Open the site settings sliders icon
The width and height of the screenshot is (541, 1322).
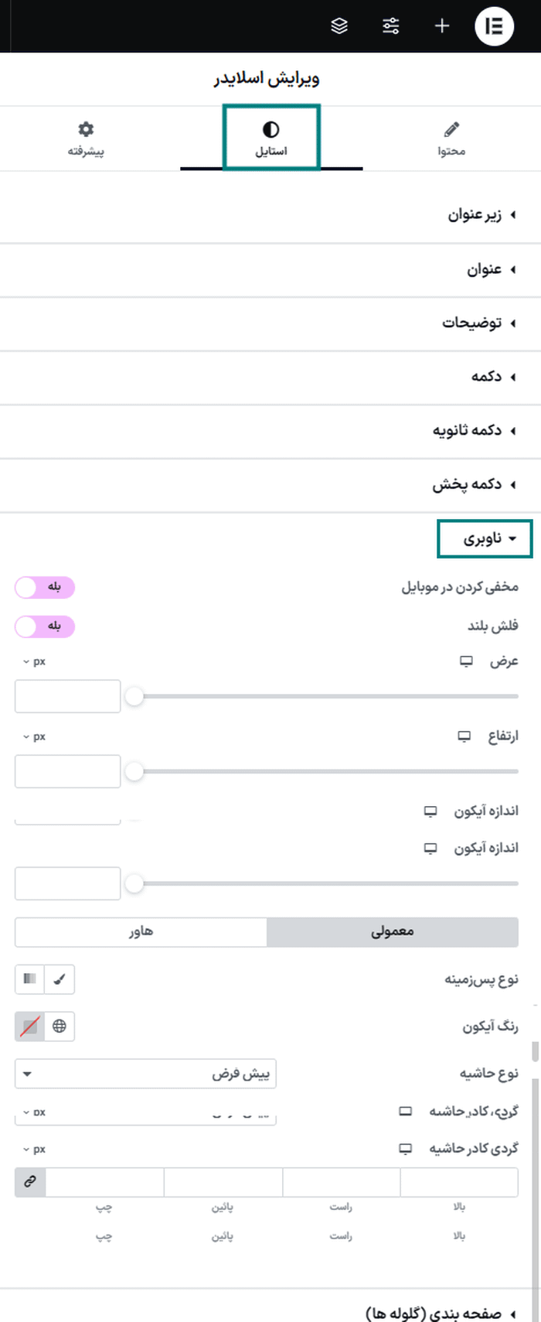tap(391, 26)
